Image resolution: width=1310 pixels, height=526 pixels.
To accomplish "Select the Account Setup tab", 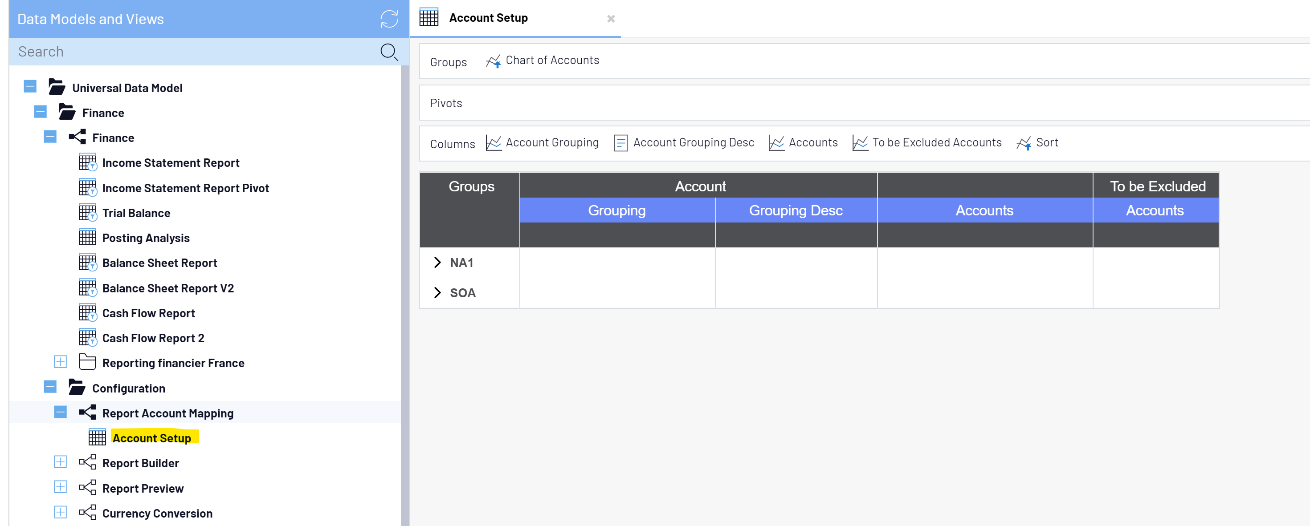I will [x=488, y=18].
